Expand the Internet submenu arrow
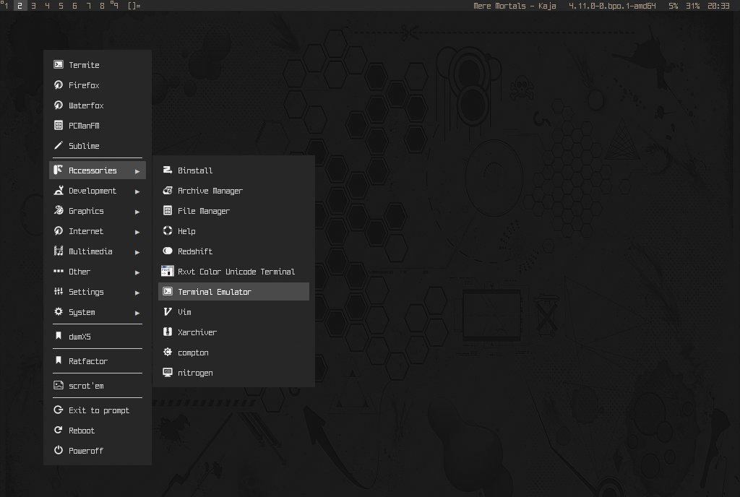 137,232
